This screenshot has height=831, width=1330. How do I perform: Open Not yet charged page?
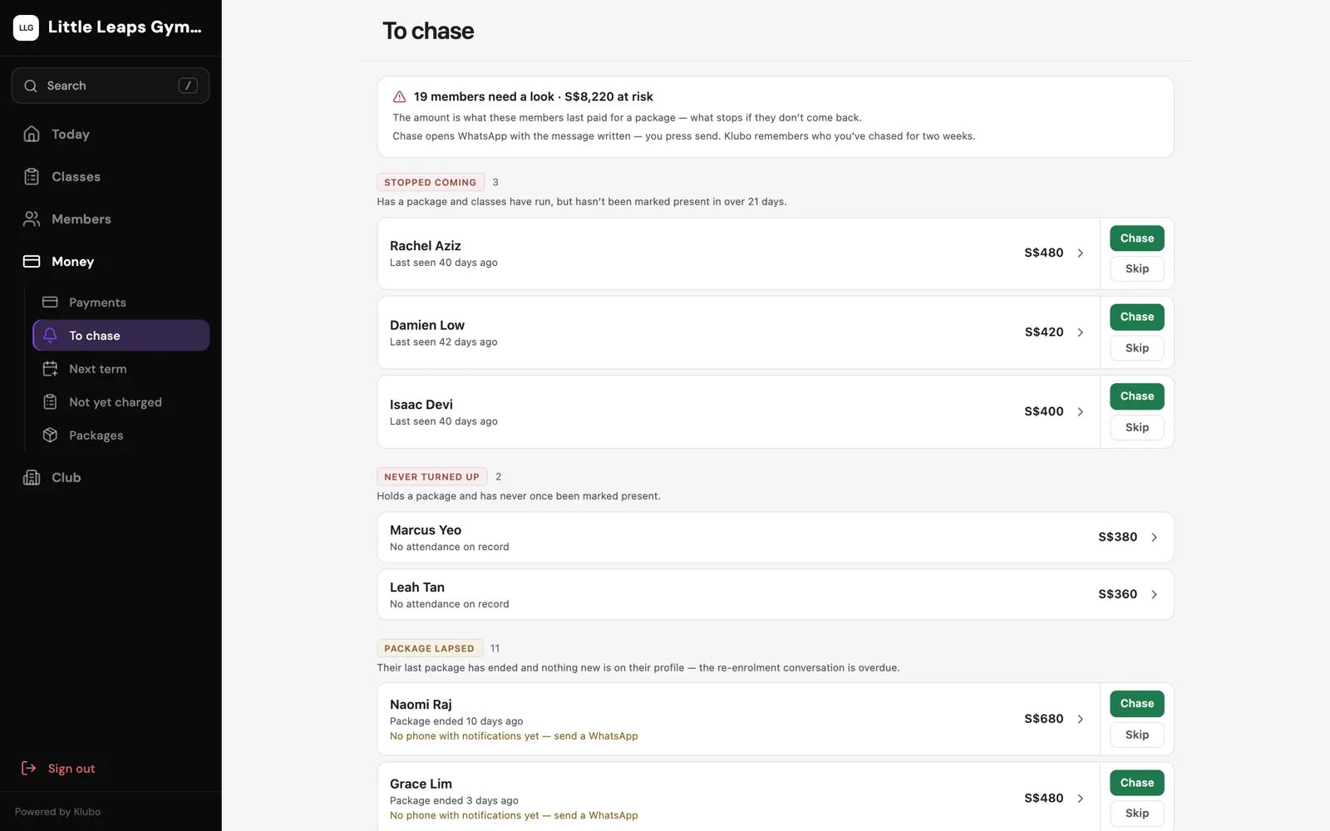(x=121, y=401)
